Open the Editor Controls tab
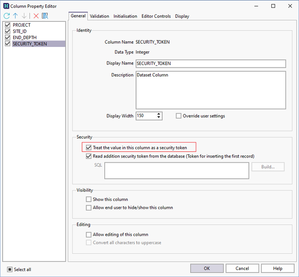This screenshot has height=277, width=299. pos(156,16)
